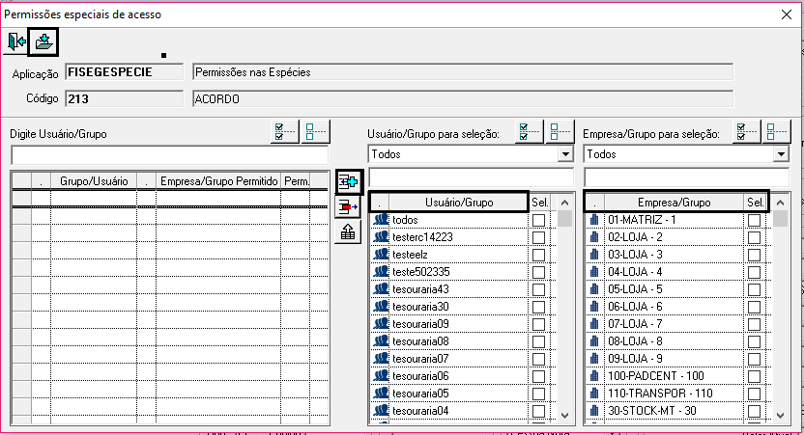Screen dimensions: 804x435
Task: Tick the Sel. checkbox for 06-LOJA - 6
Action: (x=754, y=307)
